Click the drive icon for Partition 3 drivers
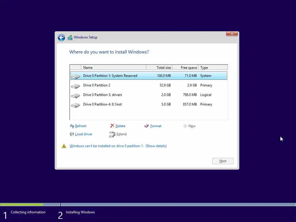Screen dimensions: 296x222 tap(76, 95)
